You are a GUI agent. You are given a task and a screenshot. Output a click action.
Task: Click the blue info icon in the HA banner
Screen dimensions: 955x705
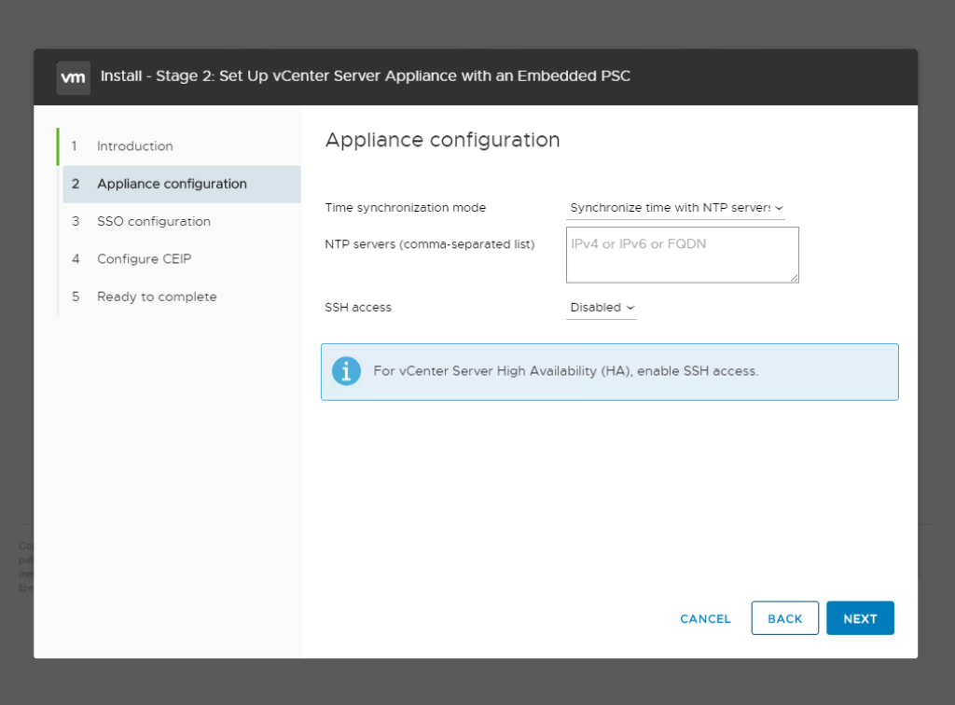coord(346,371)
